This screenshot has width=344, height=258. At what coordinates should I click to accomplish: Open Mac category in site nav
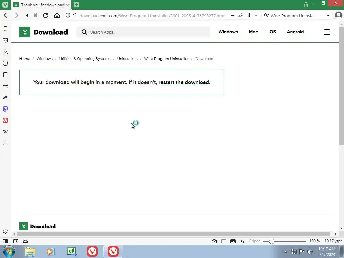(x=253, y=32)
